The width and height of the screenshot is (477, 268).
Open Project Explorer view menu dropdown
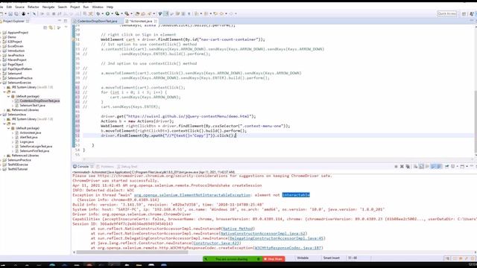pyautogui.click(x=66, y=27)
